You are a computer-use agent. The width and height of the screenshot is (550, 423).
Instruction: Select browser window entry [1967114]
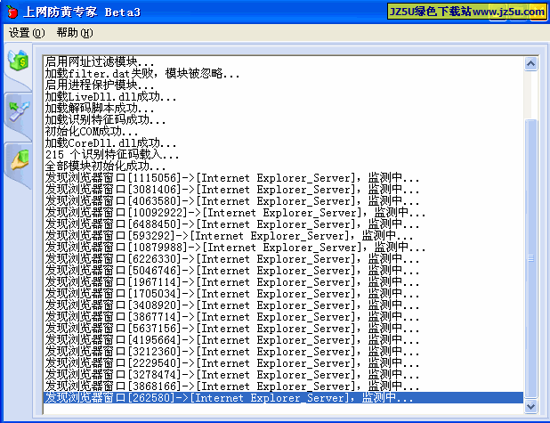[x=283, y=282]
